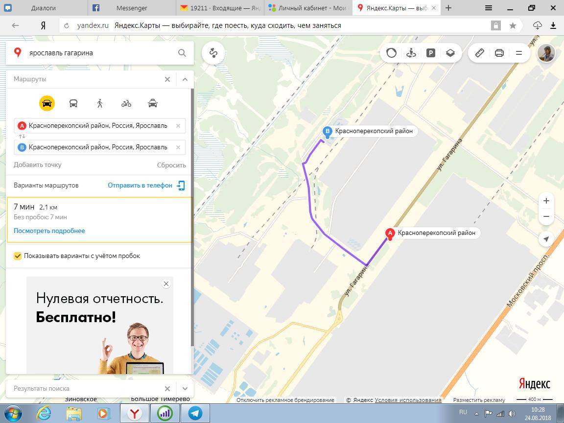Viewport: 564px width, 423px height.
Task: Collapse the Маршруты panel
Action: click(185, 79)
